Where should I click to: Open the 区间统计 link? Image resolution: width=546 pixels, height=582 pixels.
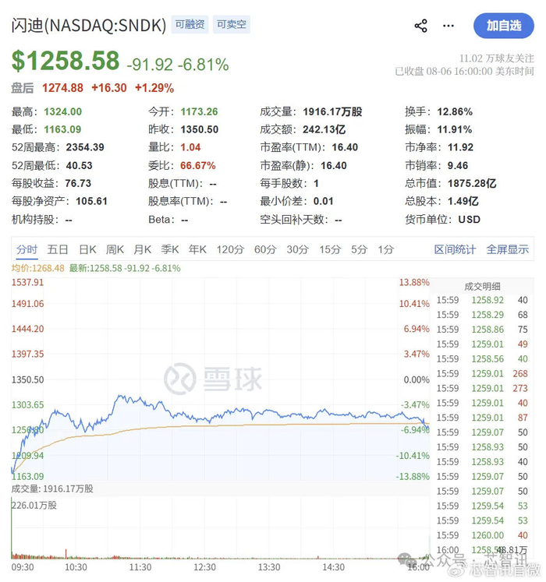[x=455, y=249]
